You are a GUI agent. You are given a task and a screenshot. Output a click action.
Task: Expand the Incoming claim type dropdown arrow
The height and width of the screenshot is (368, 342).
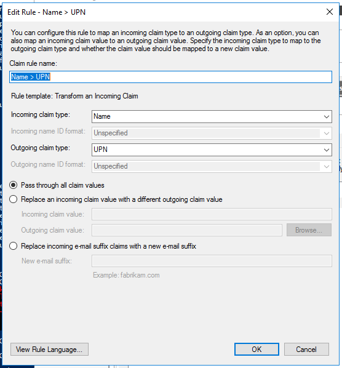tap(326, 117)
